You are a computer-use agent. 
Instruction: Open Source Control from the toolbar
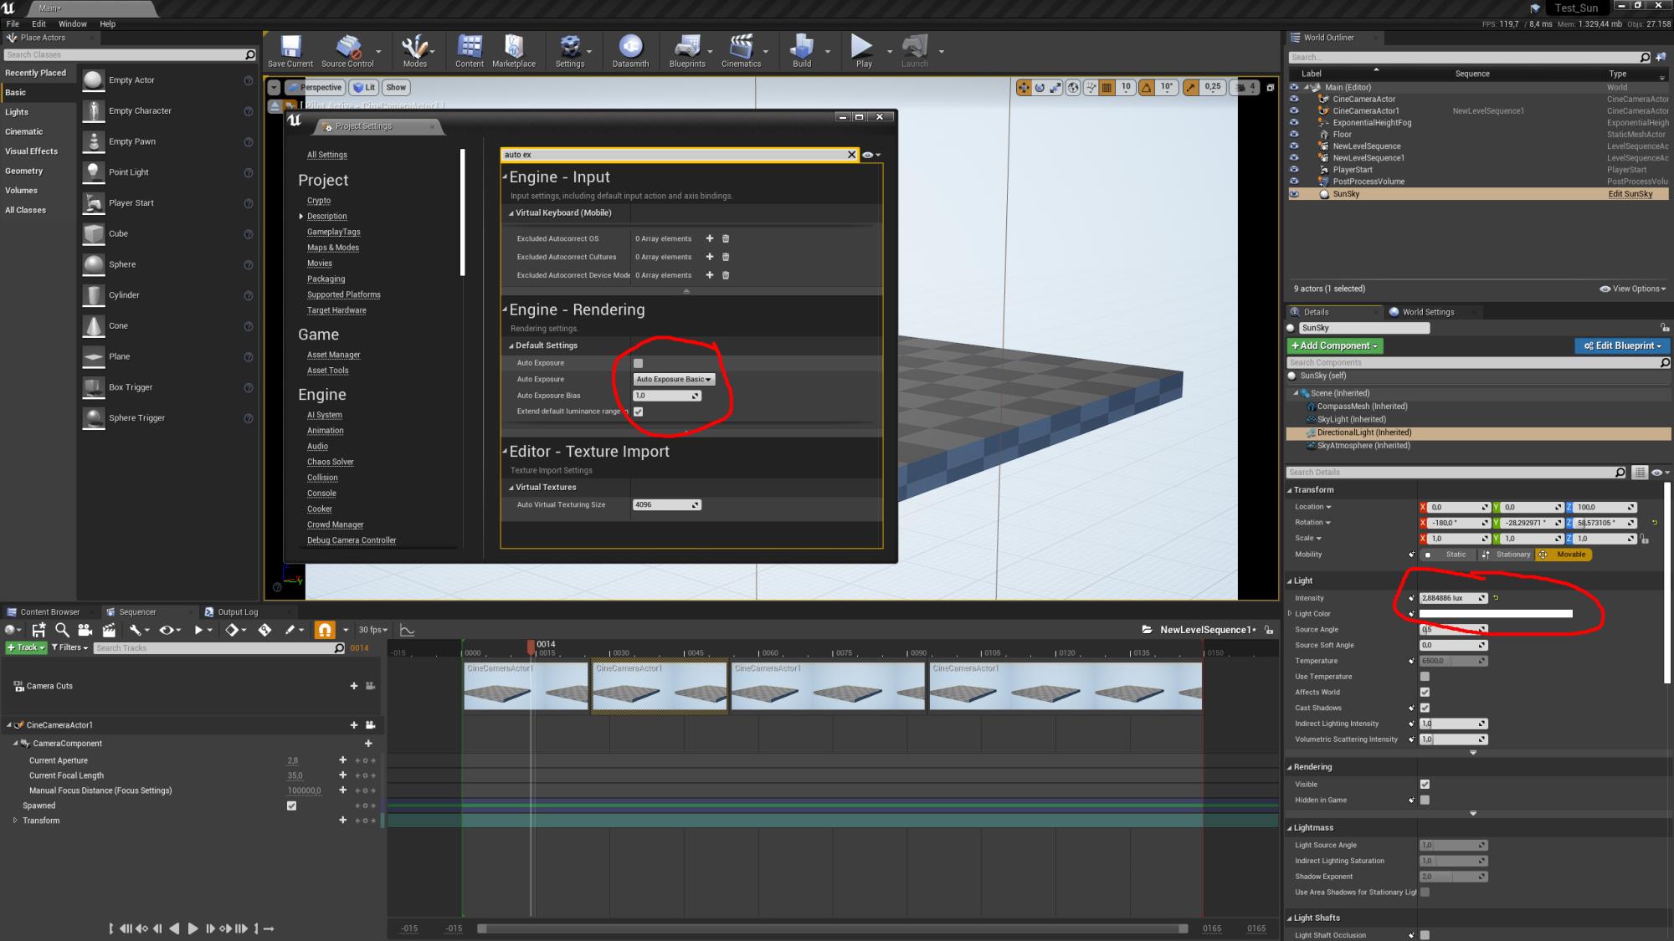click(x=347, y=50)
